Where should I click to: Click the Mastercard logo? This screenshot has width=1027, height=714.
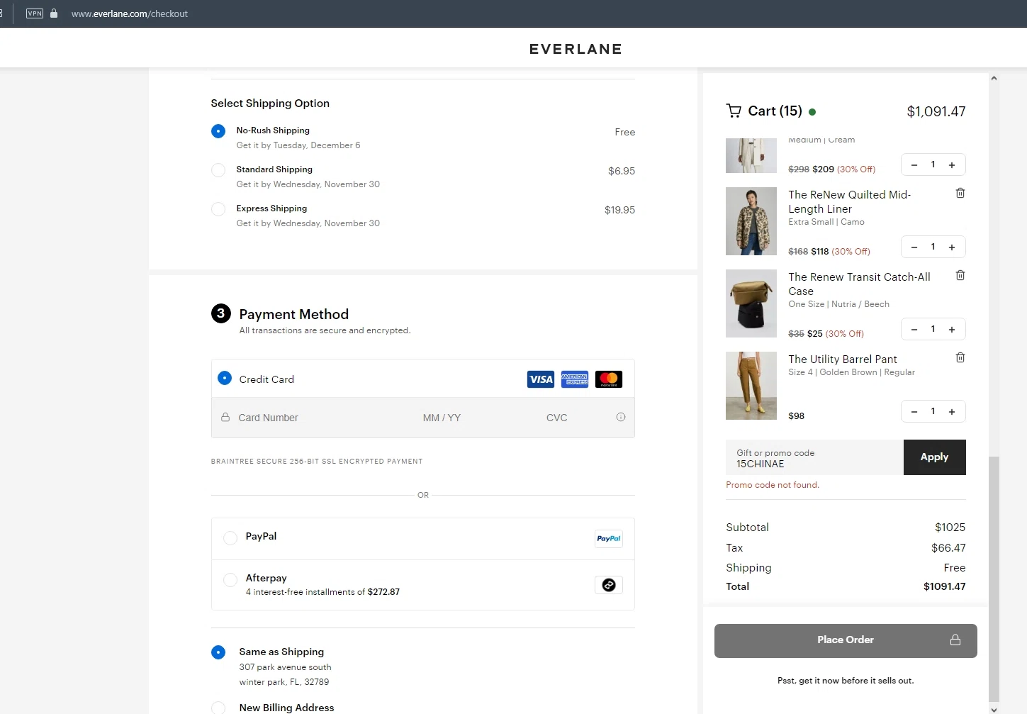coord(609,379)
